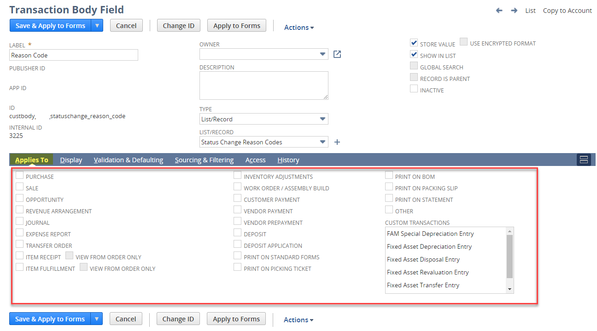Uncheck the Store Value checkbox
Viewport: 597px width, 331px height.
[414, 43]
